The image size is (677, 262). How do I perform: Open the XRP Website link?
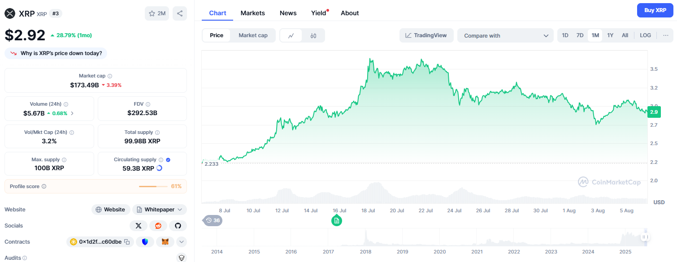point(110,209)
